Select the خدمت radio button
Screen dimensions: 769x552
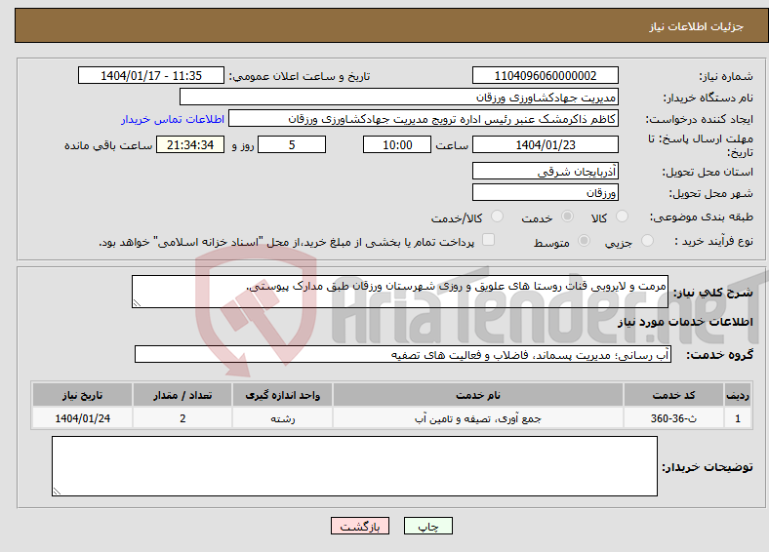(x=567, y=217)
